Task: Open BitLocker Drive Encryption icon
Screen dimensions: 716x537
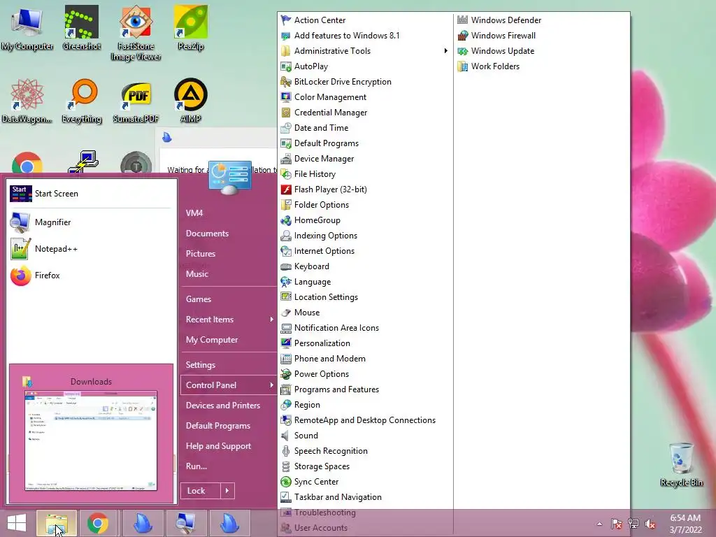Action: (x=286, y=82)
